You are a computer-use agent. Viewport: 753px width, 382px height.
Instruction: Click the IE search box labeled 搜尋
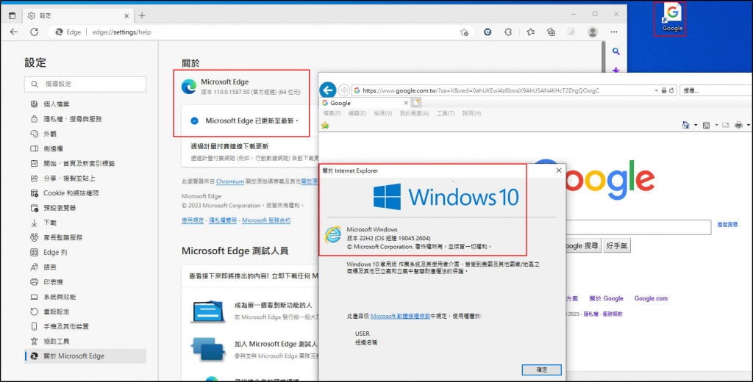pos(715,90)
